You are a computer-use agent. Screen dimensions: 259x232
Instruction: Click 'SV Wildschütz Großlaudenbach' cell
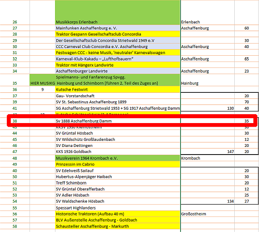click(x=117, y=139)
